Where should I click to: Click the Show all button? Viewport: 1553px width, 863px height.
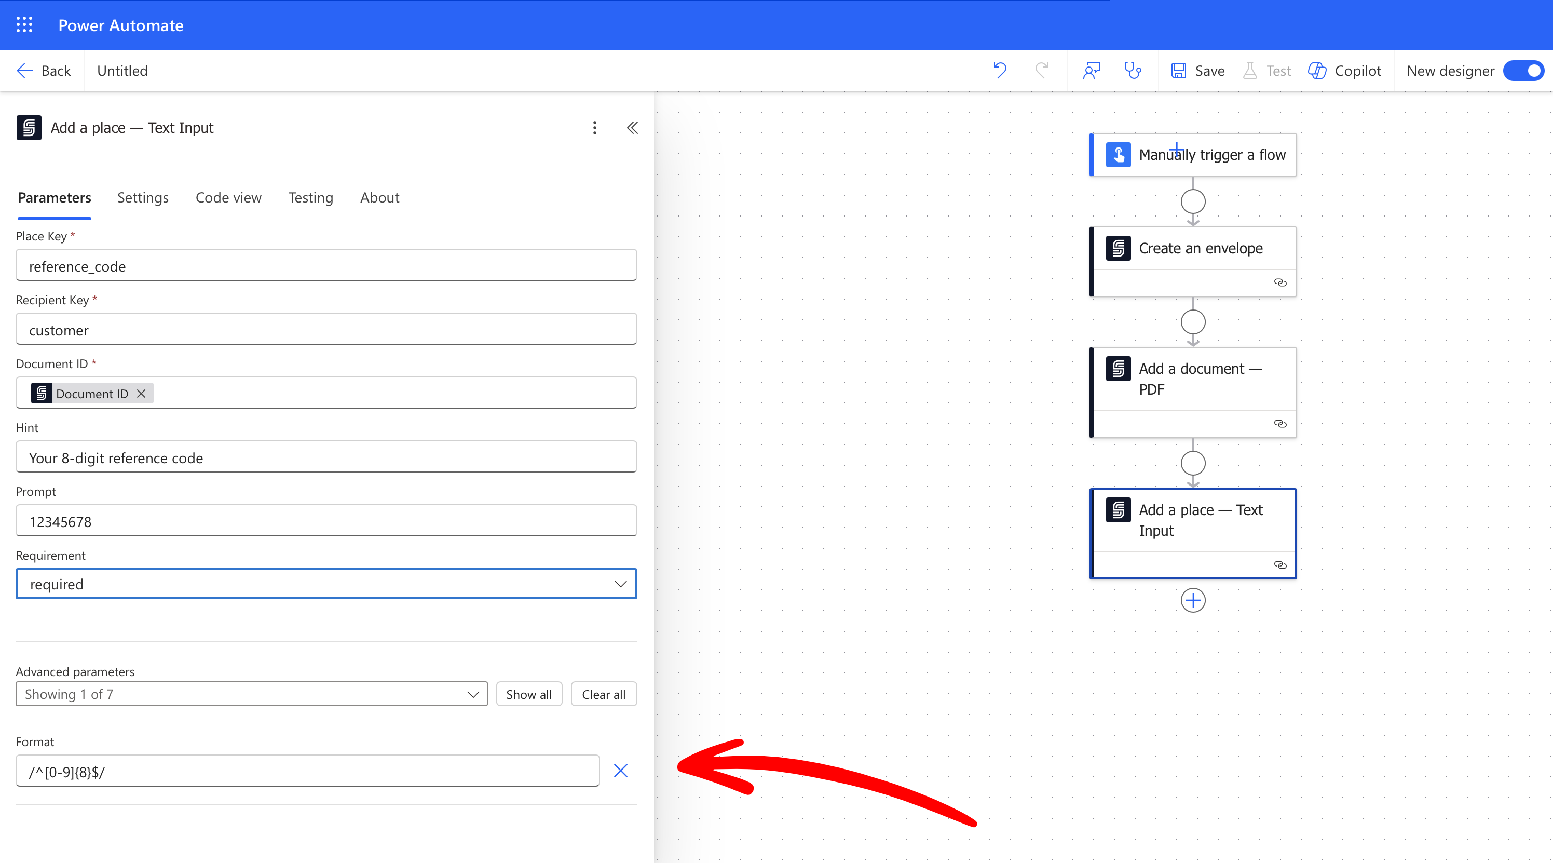pos(529,694)
